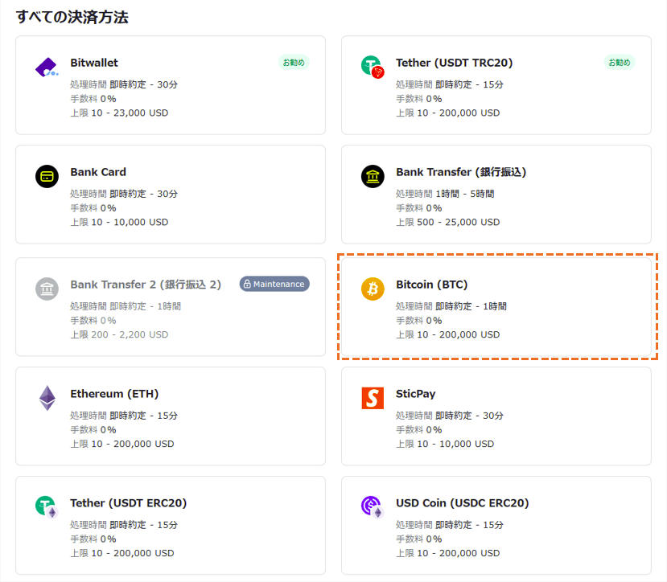
Task: Click the Tether USDT ERC20 logo icon
Action: pos(47,507)
